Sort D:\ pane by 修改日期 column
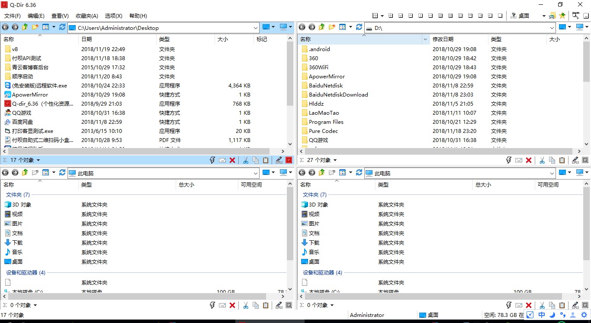The image size is (591, 323). point(459,39)
